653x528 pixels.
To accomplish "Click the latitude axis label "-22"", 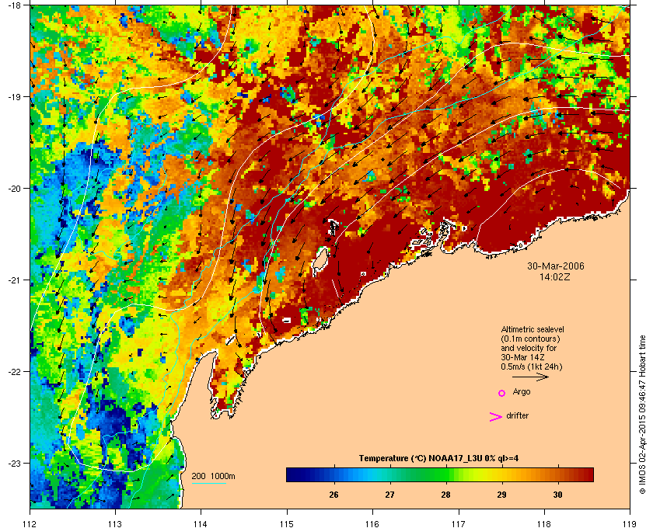I will point(13,372).
